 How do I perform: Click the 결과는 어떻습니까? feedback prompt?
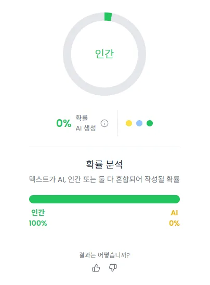point(104,255)
